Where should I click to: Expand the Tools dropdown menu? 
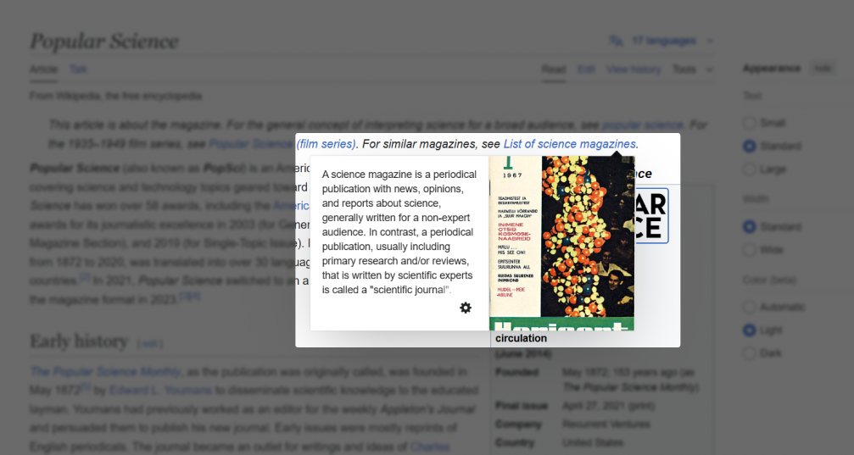coord(692,69)
